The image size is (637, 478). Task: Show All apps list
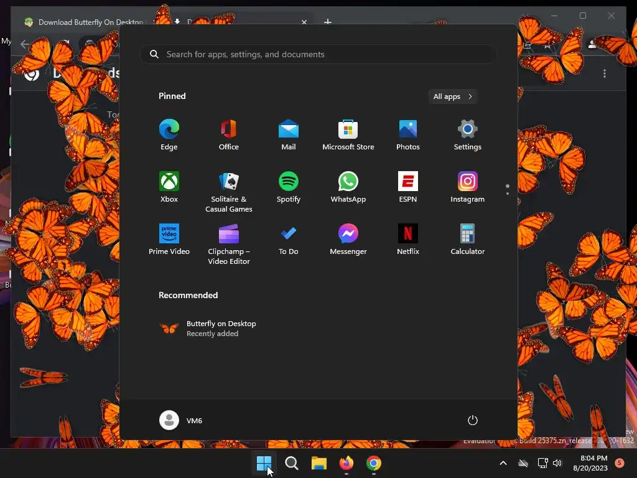point(453,96)
